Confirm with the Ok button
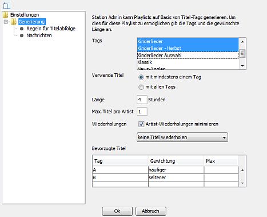This screenshot has width=267, height=217. click(x=117, y=211)
